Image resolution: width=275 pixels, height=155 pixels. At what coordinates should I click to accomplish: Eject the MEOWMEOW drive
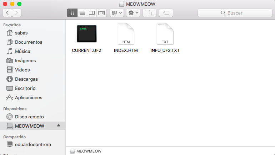coord(59,126)
